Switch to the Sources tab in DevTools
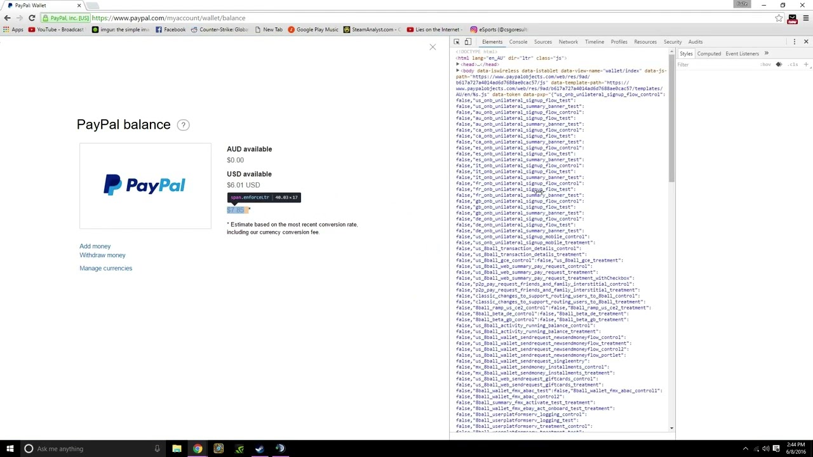Viewport: 813px width, 457px height. 543,42
